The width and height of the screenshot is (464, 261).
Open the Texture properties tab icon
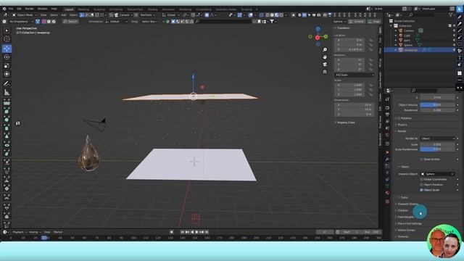tap(387, 202)
